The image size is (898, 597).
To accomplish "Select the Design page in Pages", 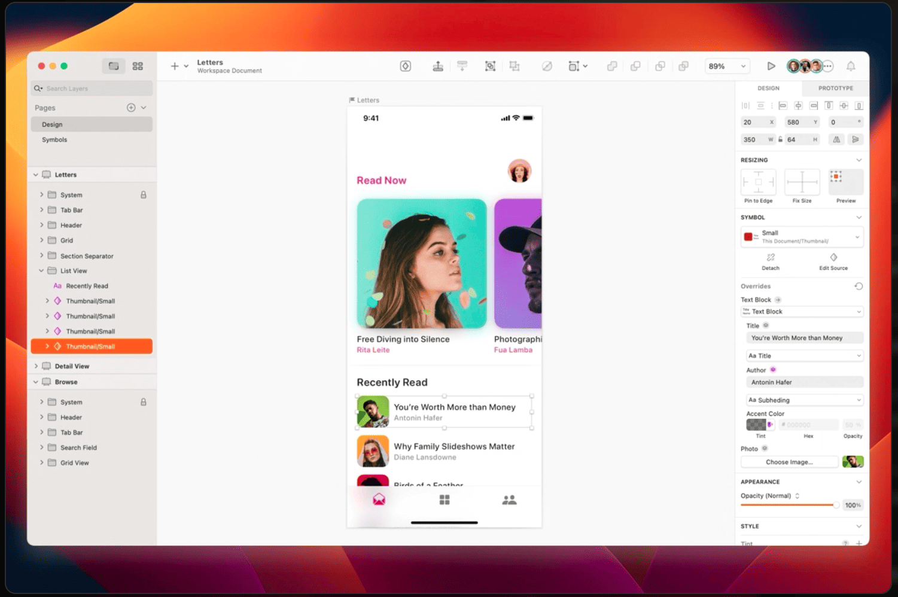I will tap(92, 124).
